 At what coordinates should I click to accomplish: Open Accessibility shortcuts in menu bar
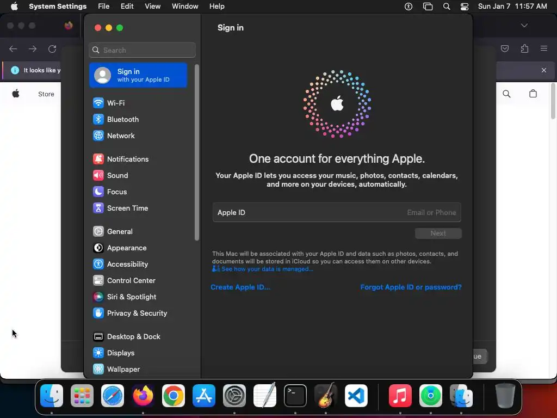(x=409, y=7)
